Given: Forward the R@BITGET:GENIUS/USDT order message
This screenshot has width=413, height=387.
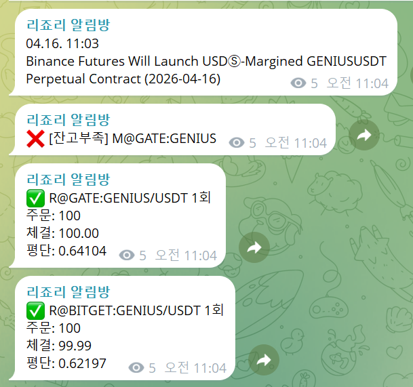Looking at the screenshot, I should (x=264, y=360).
